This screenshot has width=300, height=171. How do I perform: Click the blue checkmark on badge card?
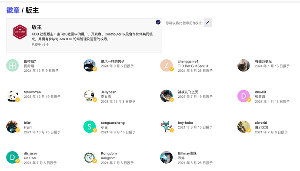[x=158, y=22]
